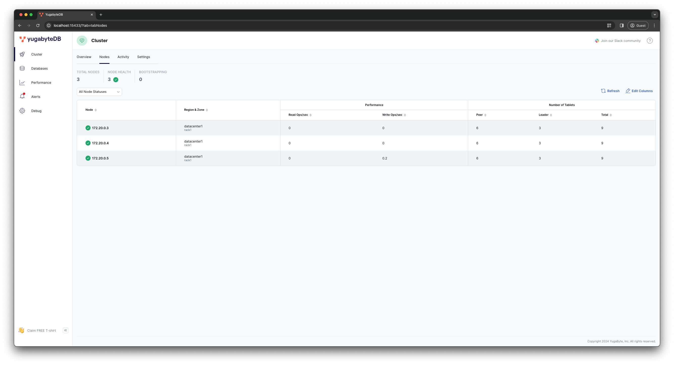This screenshot has width=674, height=365.
Task: Open the browser tab search chevron
Action: [655, 14]
